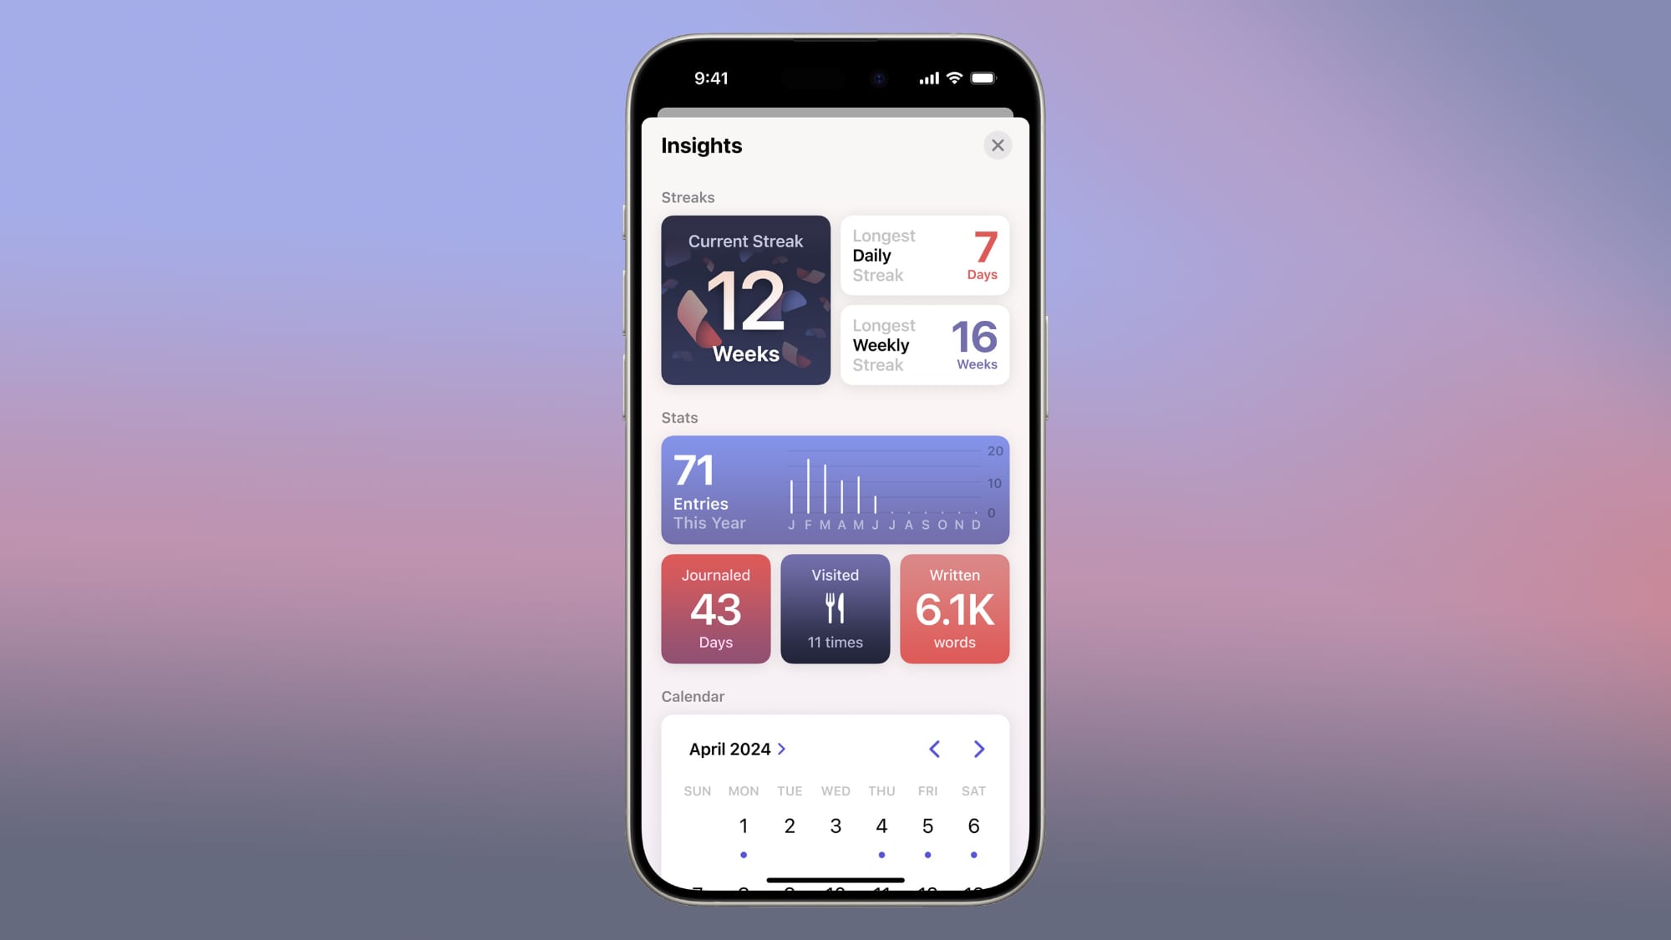Tap calendar day 1 in April 2024
Screen dimensions: 1671x940
[744, 826]
